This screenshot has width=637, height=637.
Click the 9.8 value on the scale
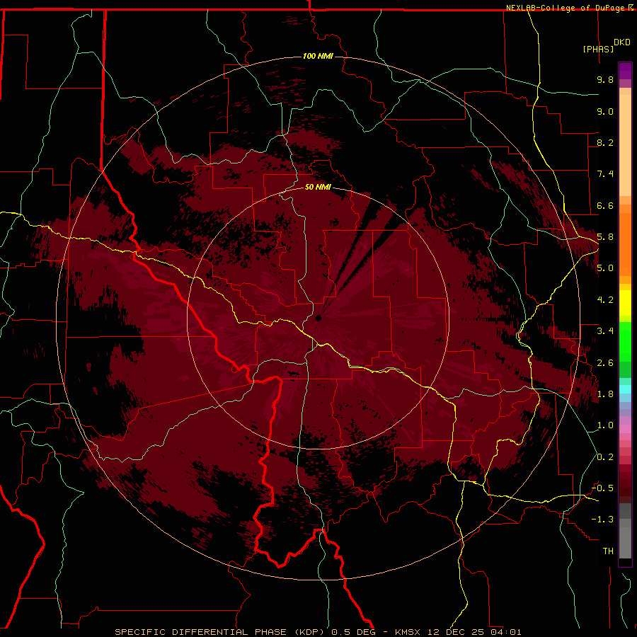coord(605,79)
